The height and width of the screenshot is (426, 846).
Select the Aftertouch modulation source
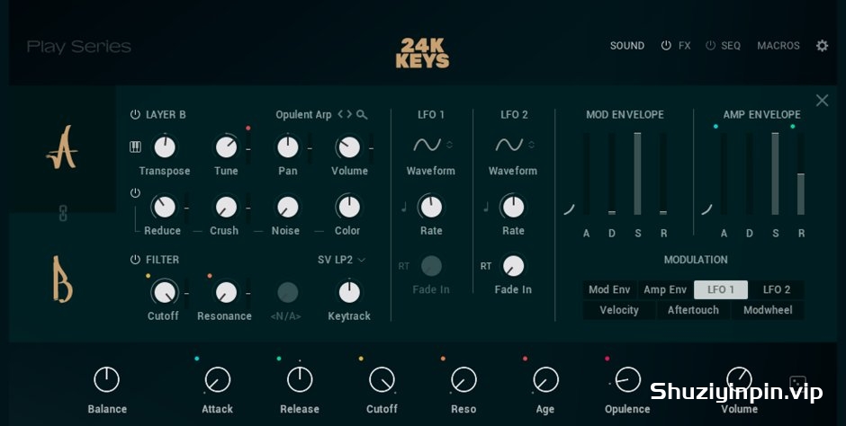693,310
